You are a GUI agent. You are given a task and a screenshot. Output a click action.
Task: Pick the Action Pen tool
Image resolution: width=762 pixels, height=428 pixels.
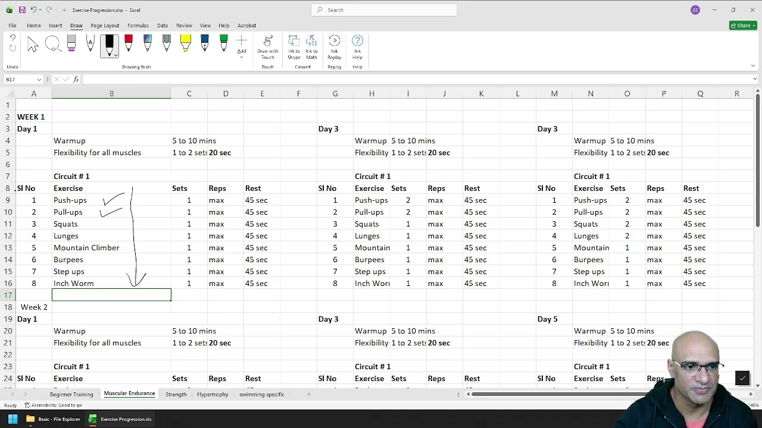[90, 44]
